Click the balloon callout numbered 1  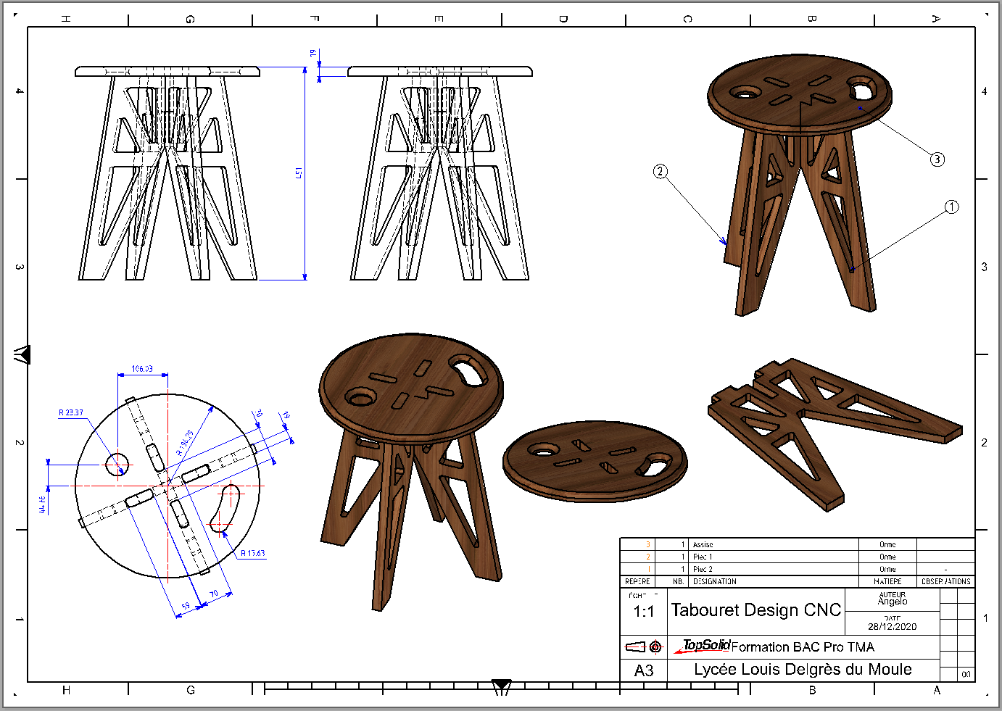click(951, 207)
